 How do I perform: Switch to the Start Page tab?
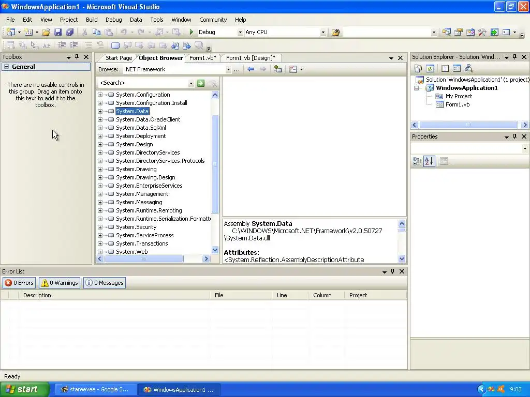(x=119, y=58)
